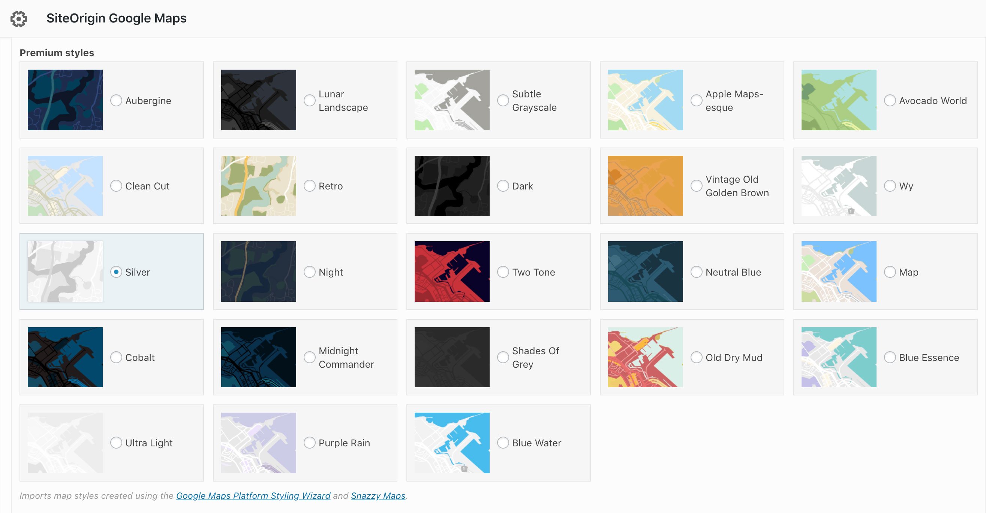Select the Lunar Landscape radio button

pos(309,100)
